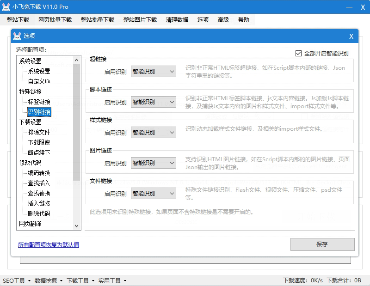Click 所有配置项恢复为默认值 link
This screenshot has width=370, height=286.
49,245
